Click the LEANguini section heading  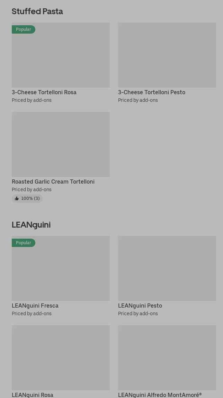coord(31,225)
